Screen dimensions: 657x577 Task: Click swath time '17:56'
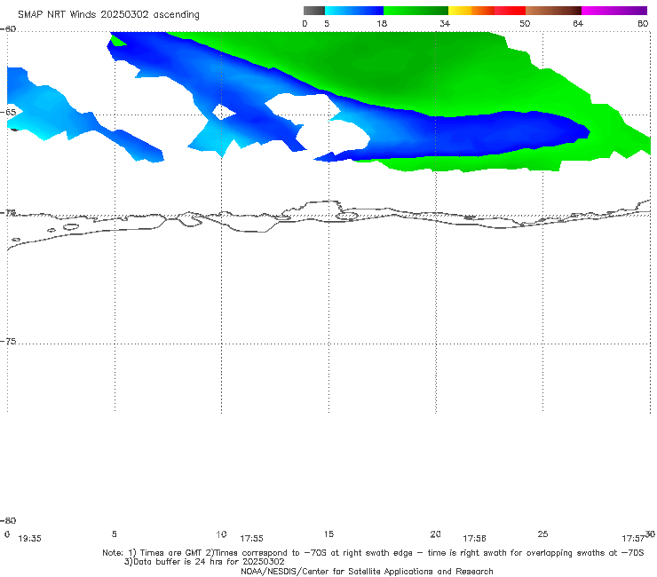coord(474,539)
